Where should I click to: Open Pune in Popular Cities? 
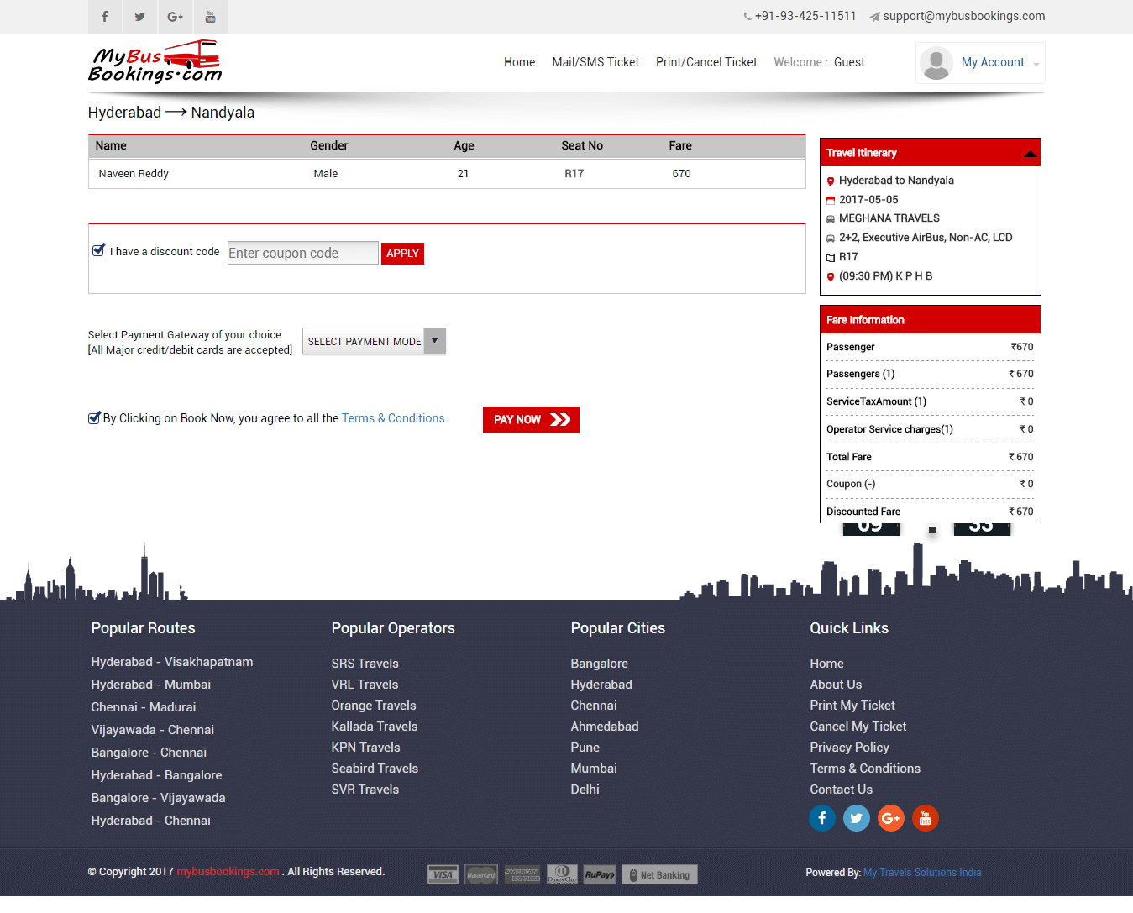[x=585, y=748]
